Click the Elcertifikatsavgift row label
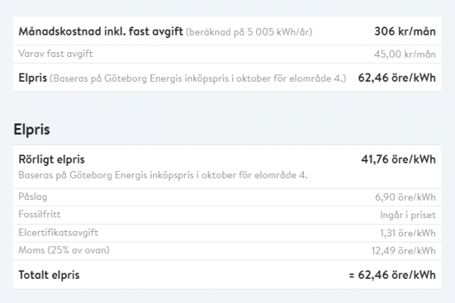455x303 pixels. tap(58, 233)
